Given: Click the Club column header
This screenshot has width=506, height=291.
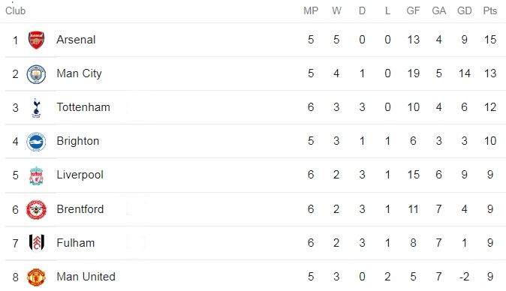Looking at the screenshot, I should (x=15, y=10).
